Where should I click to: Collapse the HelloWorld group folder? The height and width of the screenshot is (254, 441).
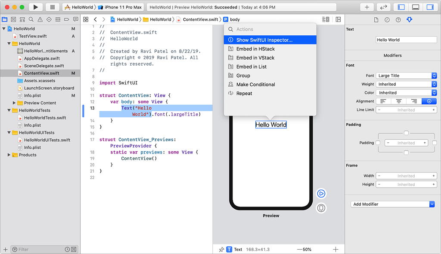pos(9,44)
